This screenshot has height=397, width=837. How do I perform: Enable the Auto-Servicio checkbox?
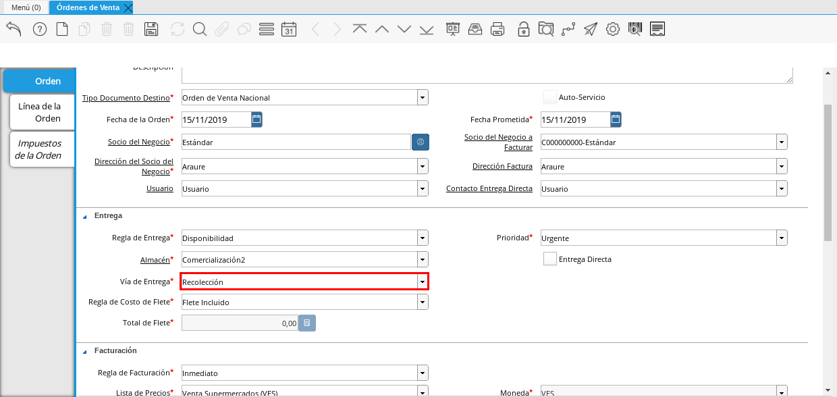[x=549, y=97]
